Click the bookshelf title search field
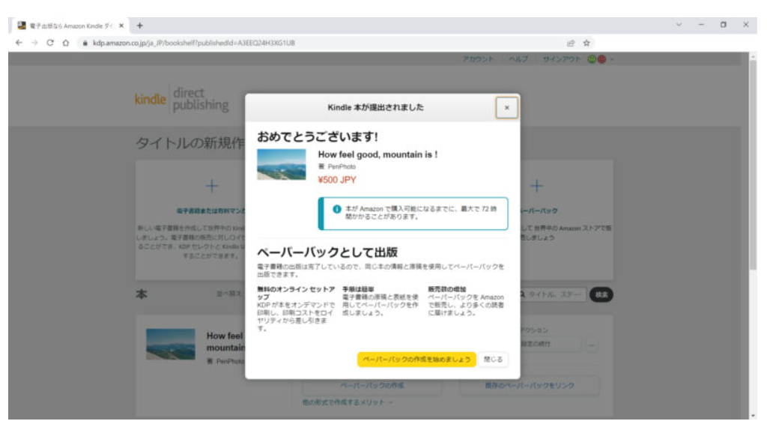Viewport: 767px width, 427px height. click(x=553, y=294)
